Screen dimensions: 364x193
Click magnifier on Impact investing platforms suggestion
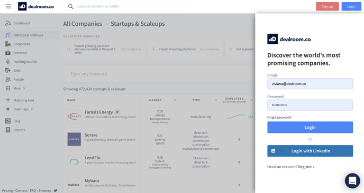153,49
